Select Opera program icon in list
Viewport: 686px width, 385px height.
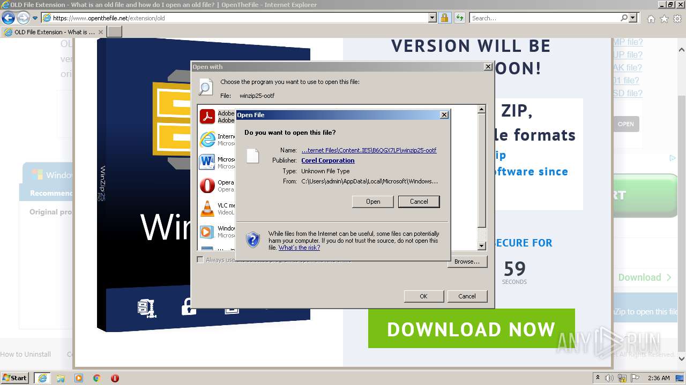point(207,186)
